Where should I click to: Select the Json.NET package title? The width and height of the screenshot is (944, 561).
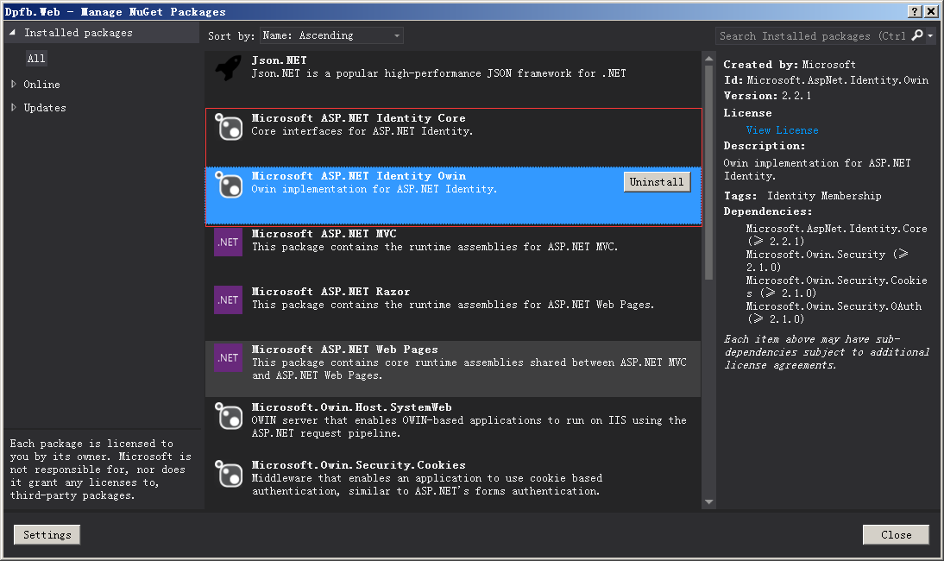click(x=279, y=60)
